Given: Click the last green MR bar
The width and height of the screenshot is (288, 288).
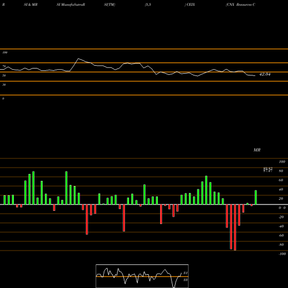Looking at the screenshot, I should (256, 198).
